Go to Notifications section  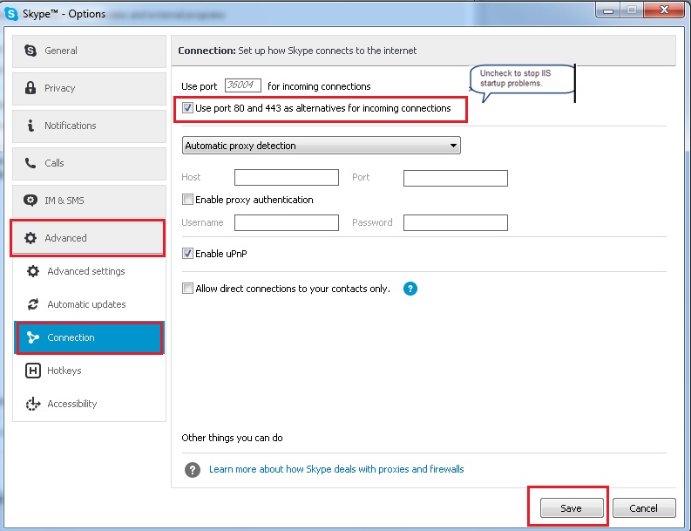pyautogui.click(x=90, y=126)
